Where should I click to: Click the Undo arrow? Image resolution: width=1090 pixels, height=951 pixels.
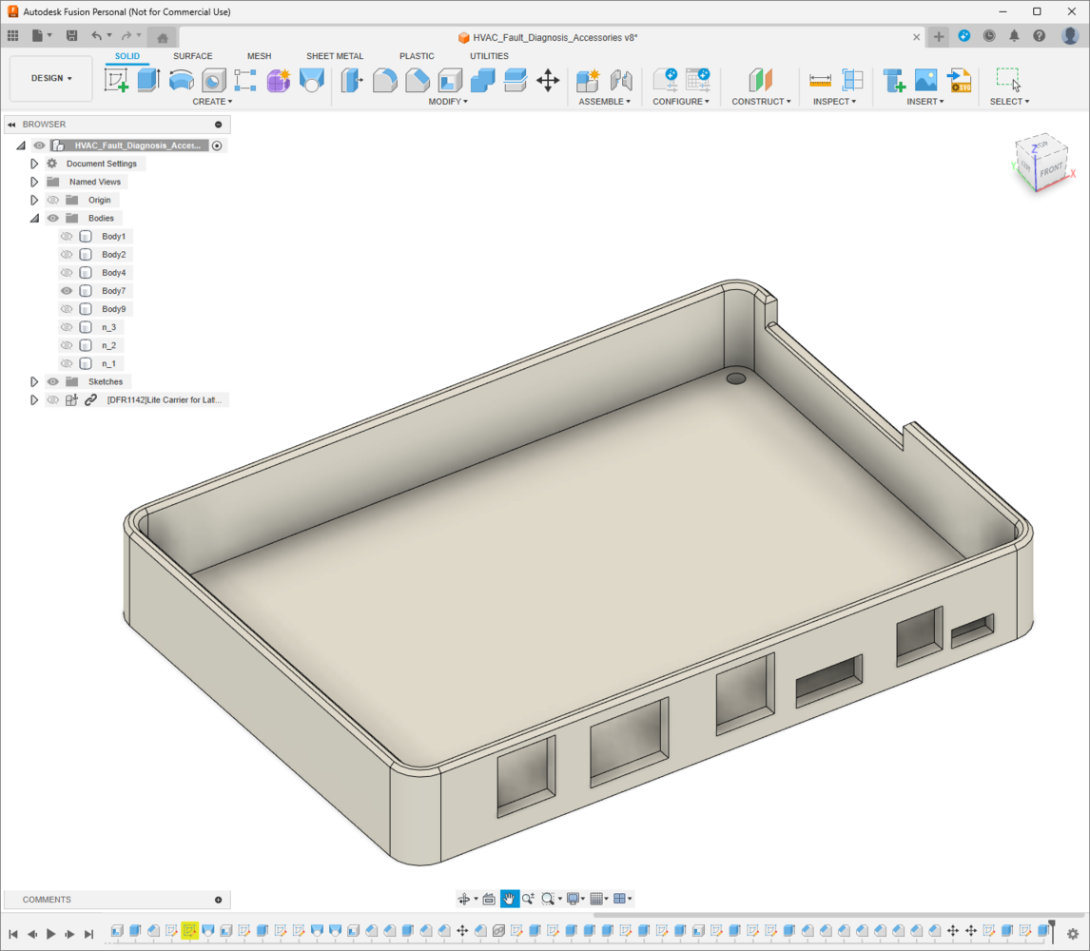[x=97, y=35]
